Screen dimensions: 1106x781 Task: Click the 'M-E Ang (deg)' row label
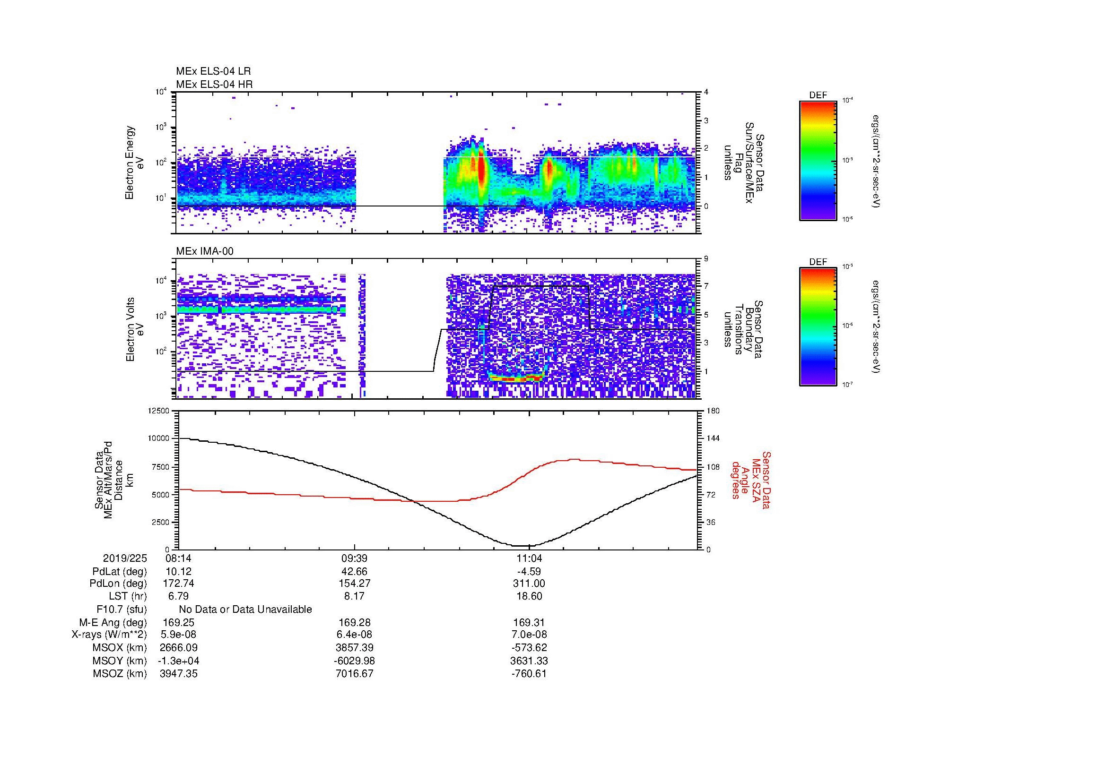[x=113, y=622]
